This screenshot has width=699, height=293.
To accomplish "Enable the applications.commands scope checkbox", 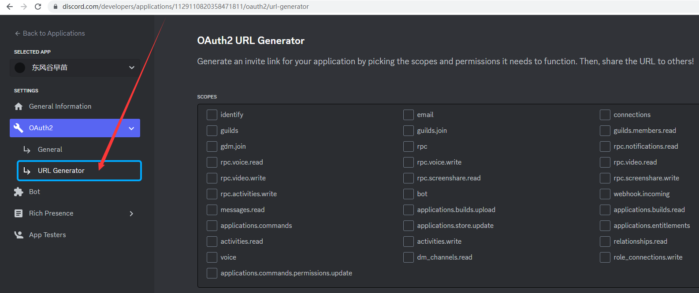I will (x=212, y=226).
